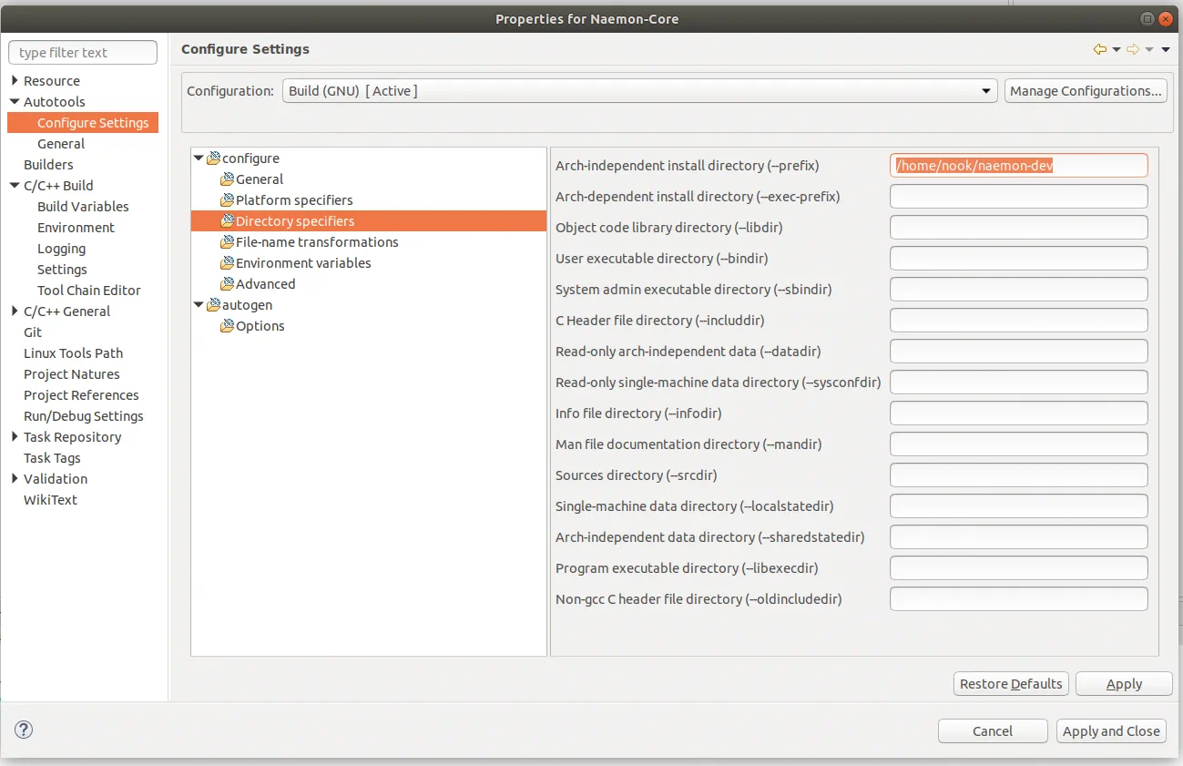Open the back history dropdown arrow
The height and width of the screenshot is (766, 1183).
pyautogui.click(x=1117, y=50)
